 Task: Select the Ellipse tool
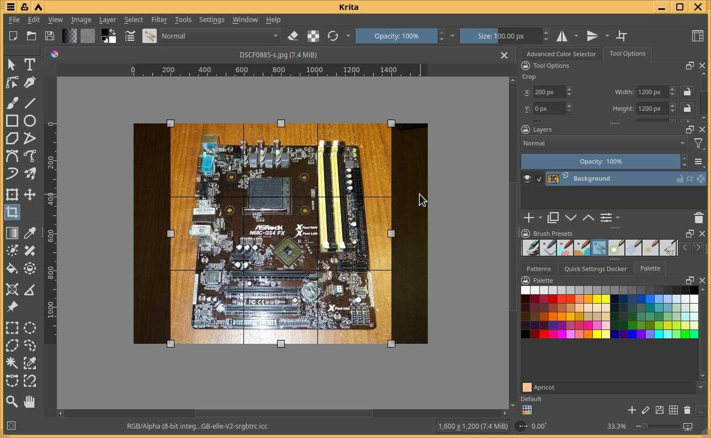pyautogui.click(x=30, y=121)
